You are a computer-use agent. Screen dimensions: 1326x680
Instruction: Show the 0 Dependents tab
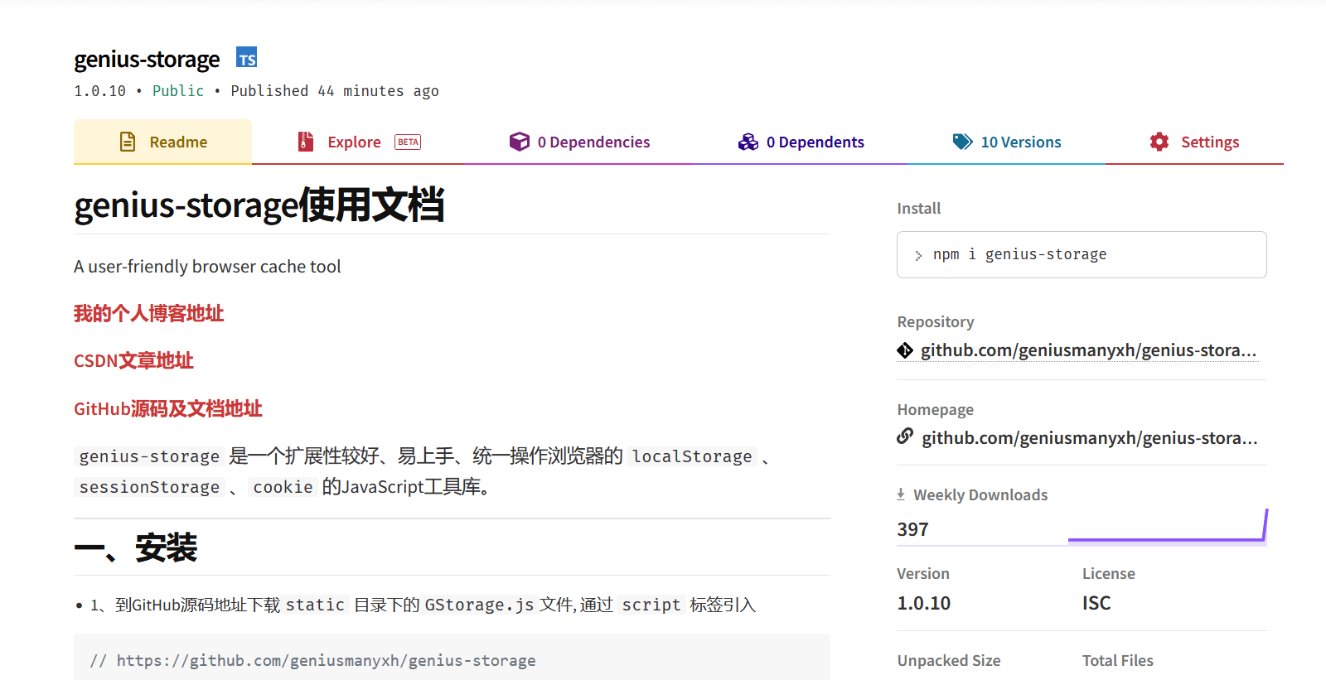click(x=801, y=142)
